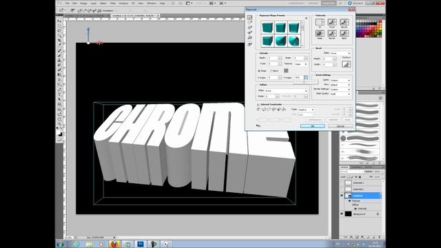
Task: Click the Background layer thumbnail
Action: coord(348,214)
